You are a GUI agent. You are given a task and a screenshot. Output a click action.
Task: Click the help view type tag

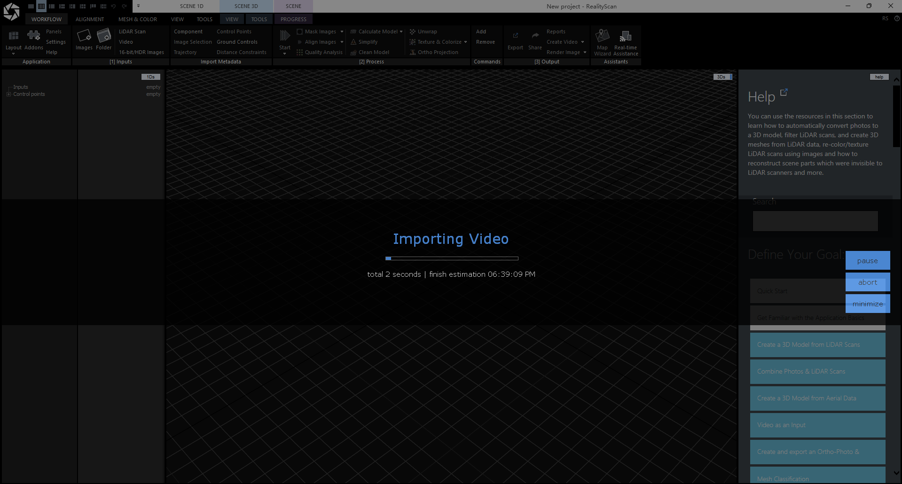(x=879, y=77)
